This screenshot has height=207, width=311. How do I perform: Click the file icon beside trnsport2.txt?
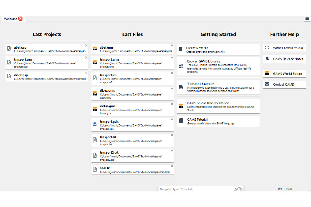pos(95,155)
